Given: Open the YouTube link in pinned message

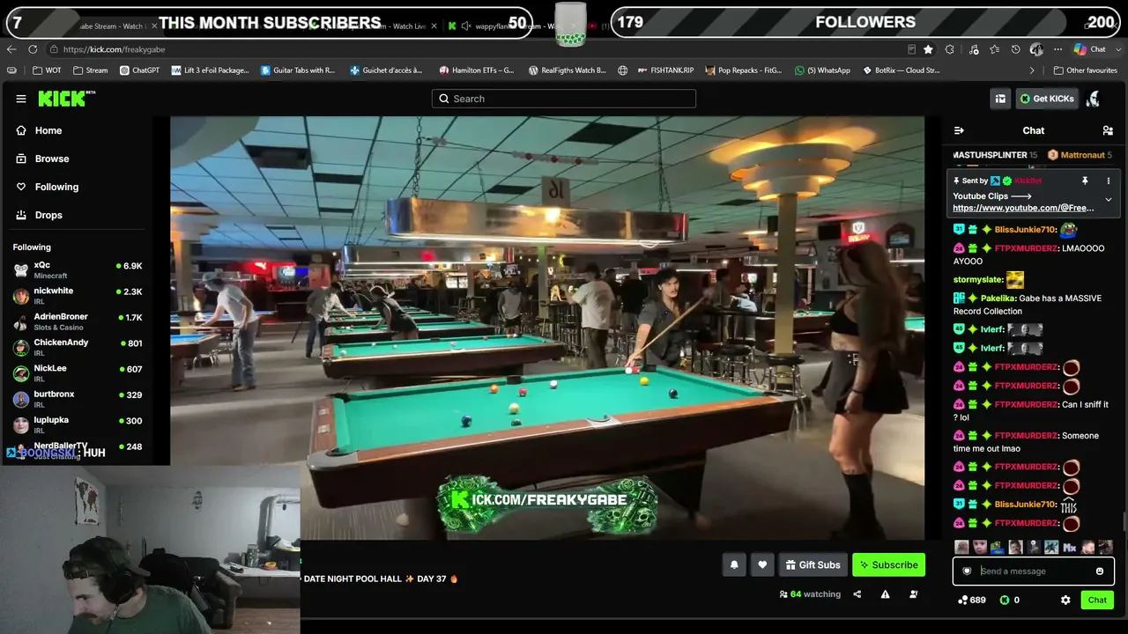Looking at the screenshot, I should tap(1023, 208).
